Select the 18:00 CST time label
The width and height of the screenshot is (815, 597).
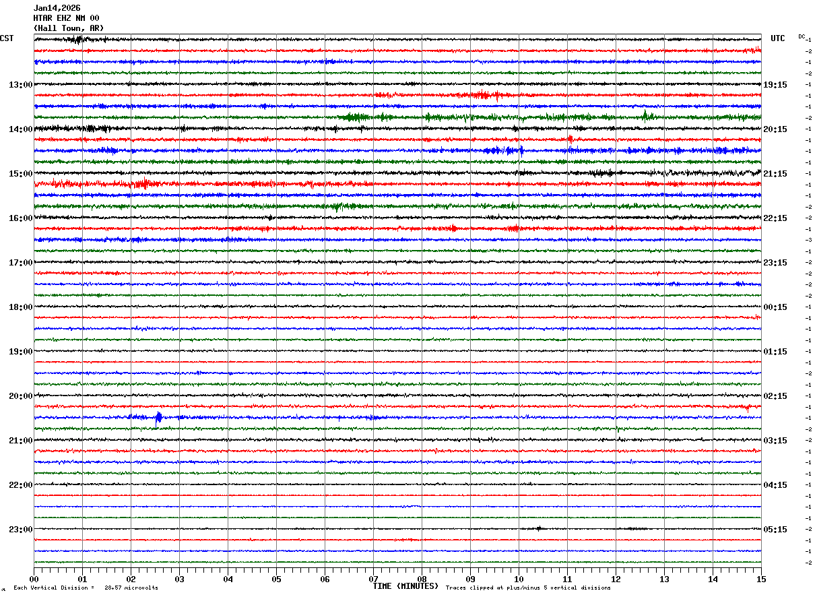coord(20,307)
